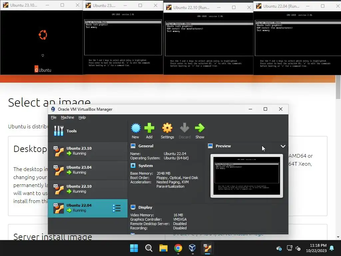Click the Preview section monitor icon
Image resolution: width=341 pixels, height=256 pixels.
(210, 146)
